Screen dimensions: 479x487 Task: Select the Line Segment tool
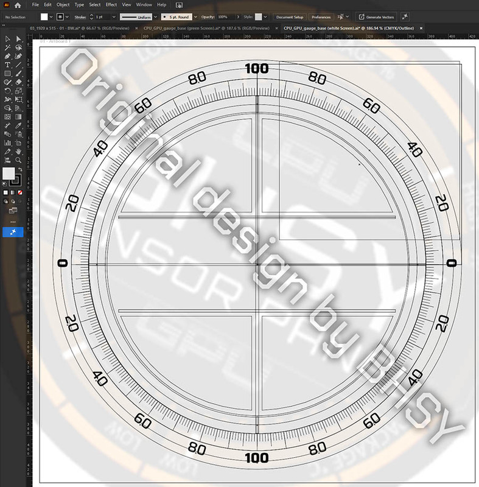19,65
